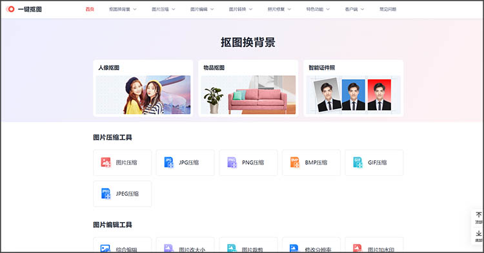Expand the 抠图换背景 nav dropdown arrow
484x253 pixels.
pos(135,9)
